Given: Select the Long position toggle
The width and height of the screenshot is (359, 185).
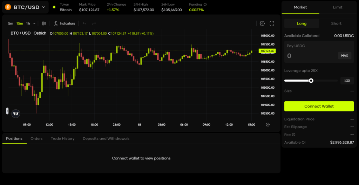Looking at the screenshot, I should (x=302, y=23).
